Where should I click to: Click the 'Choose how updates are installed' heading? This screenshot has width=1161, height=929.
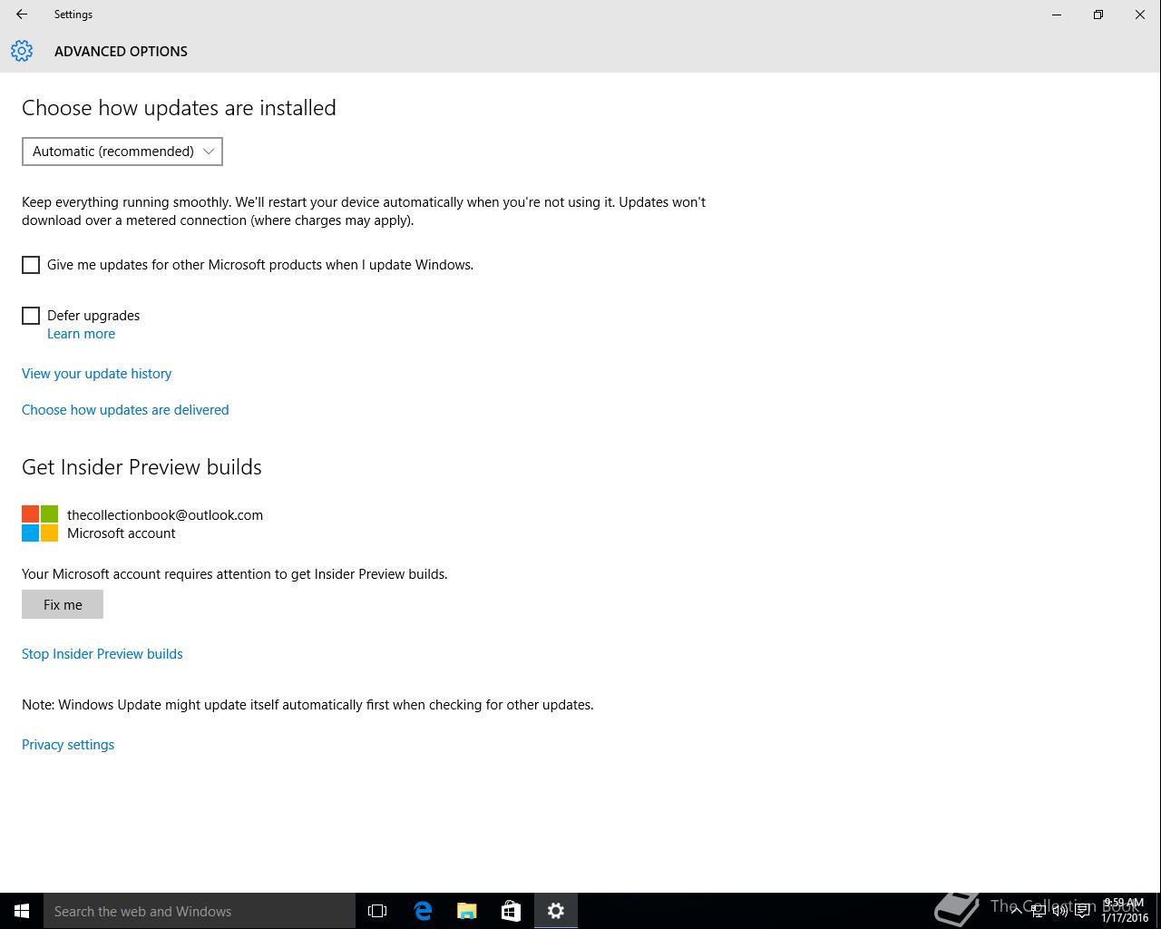click(x=179, y=108)
